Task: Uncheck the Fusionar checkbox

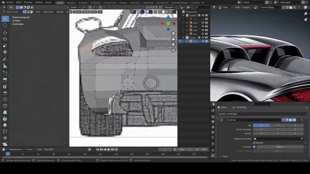Action: 254,147
